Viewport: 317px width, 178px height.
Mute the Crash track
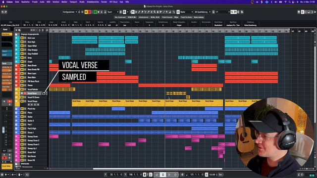pyautogui.click(x=22, y=61)
